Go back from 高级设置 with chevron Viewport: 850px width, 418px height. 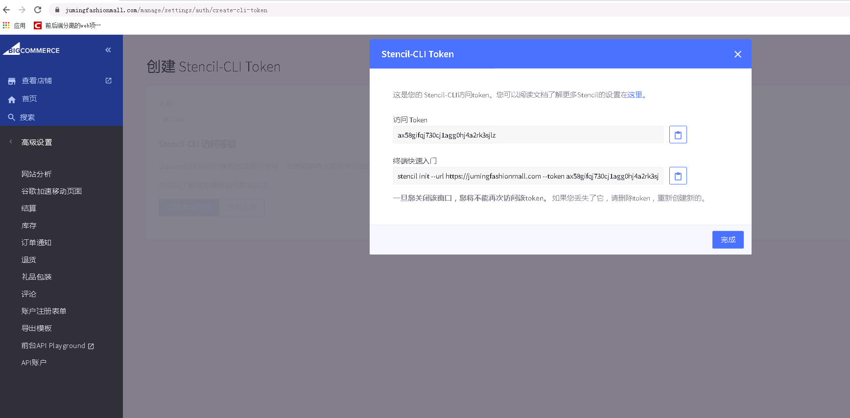tap(11, 142)
